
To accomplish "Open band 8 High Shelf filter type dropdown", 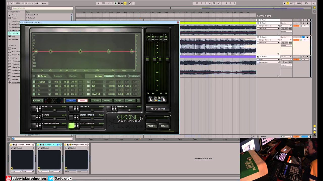I will [x=104, y=94].
